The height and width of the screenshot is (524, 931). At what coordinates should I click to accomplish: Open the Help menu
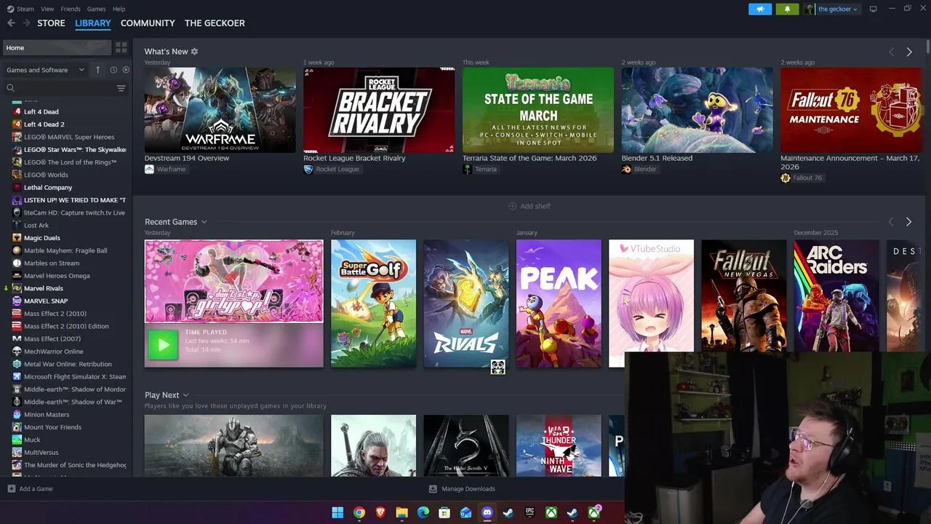tap(119, 9)
